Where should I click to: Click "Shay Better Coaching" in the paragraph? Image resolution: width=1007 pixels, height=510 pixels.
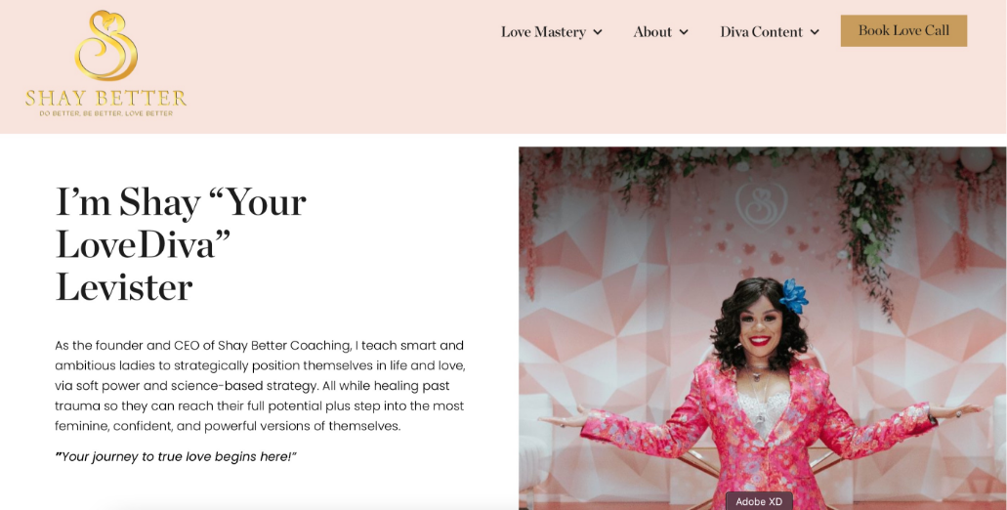tap(284, 346)
